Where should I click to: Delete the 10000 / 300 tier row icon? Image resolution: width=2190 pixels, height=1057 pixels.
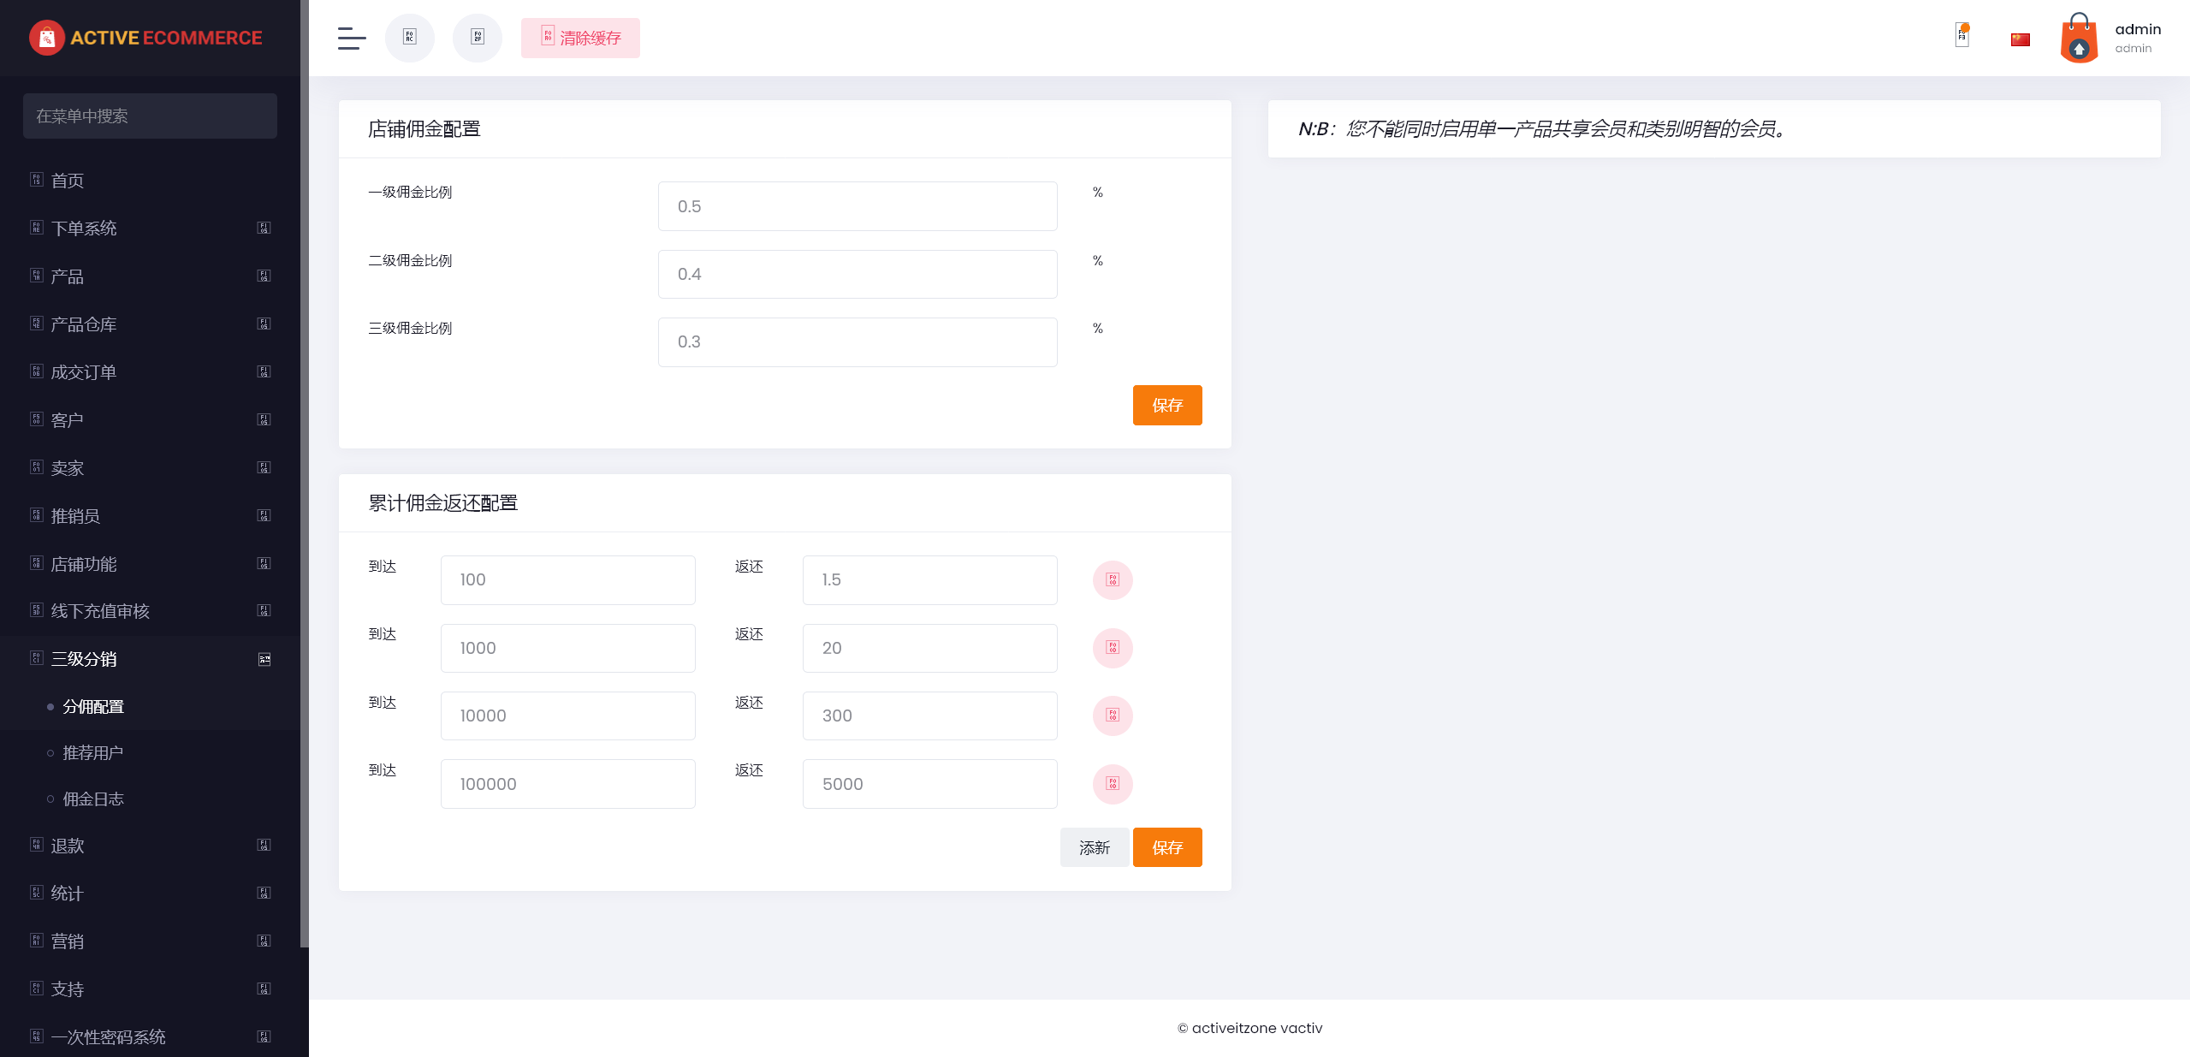pos(1113,716)
